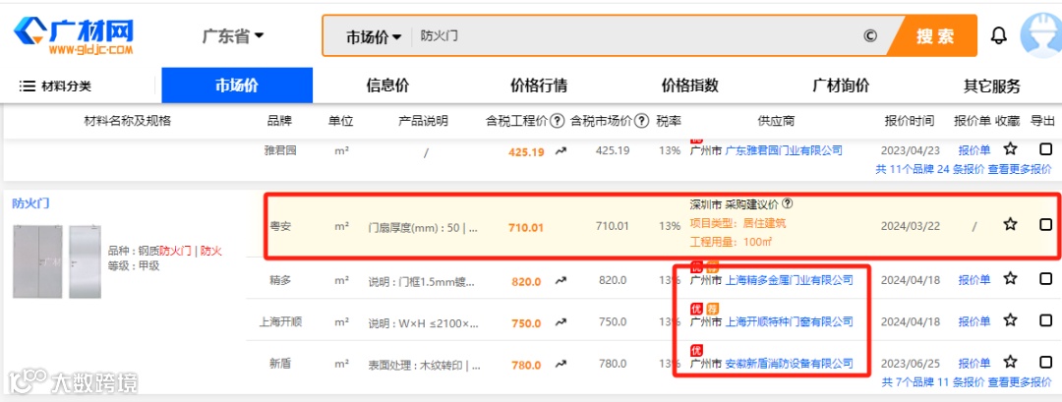1062x402 pixels.
Task: Open 报价单 for the 上海开顺 row
Action: pos(973,321)
